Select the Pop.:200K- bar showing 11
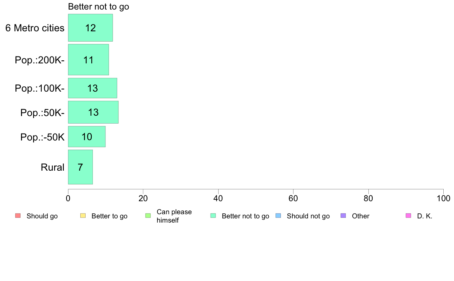Viewport: 454px width, 281px height. (88, 60)
